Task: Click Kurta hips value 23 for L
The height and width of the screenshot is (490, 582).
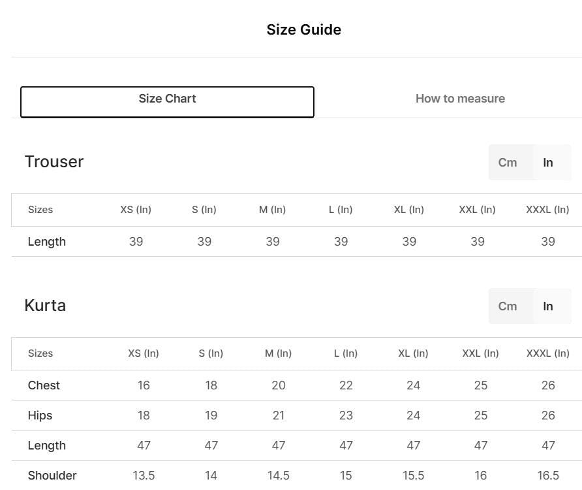Action: tap(346, 416)
